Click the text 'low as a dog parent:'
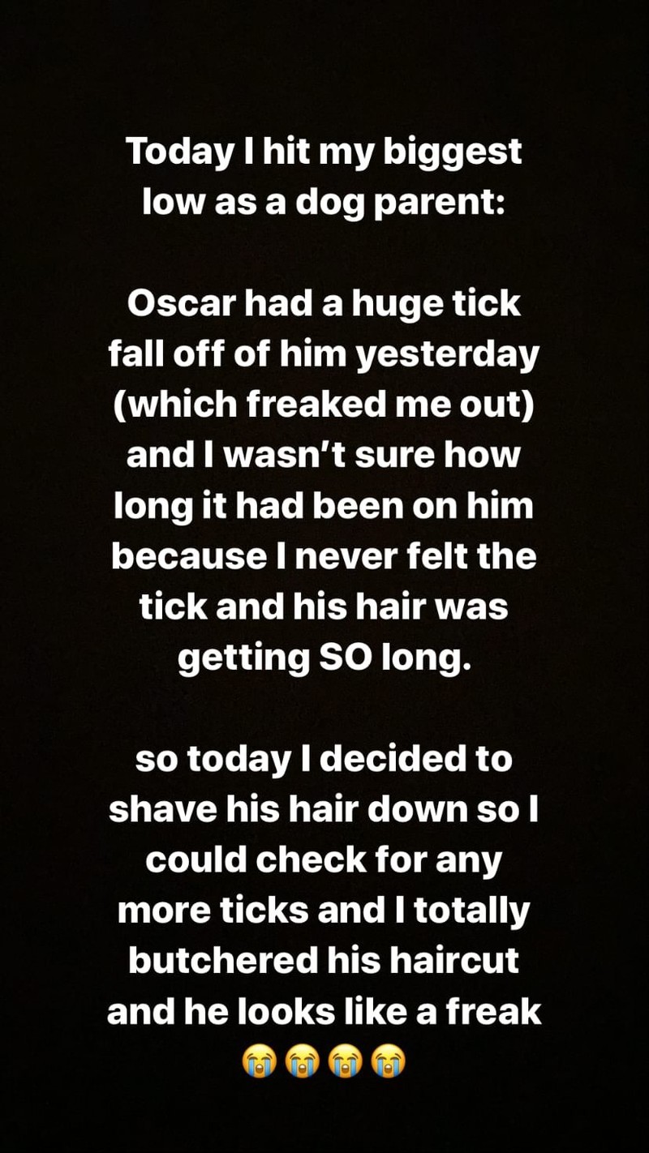Viewport: 649px width, 1153px height. 324,204
